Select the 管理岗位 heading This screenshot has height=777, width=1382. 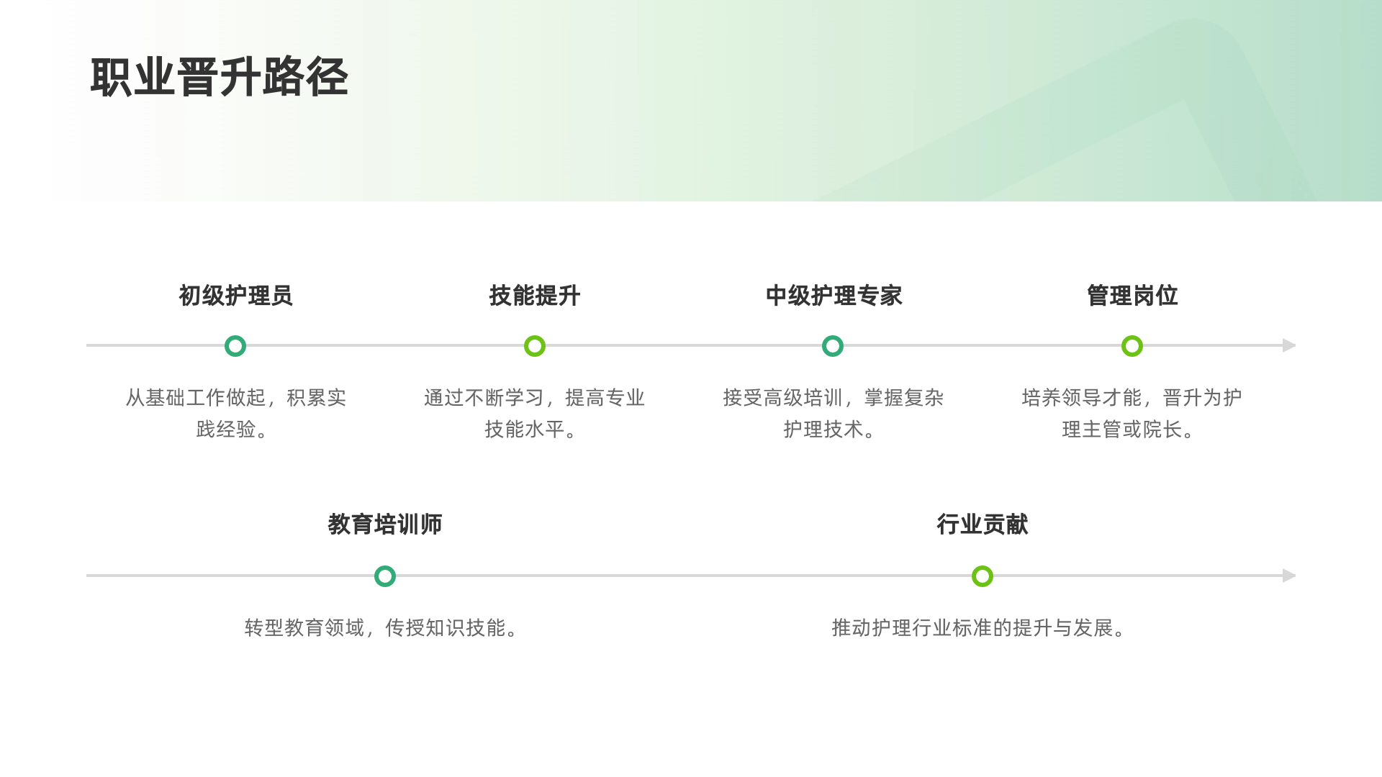pyautogui.click(x=1132, y=296)
